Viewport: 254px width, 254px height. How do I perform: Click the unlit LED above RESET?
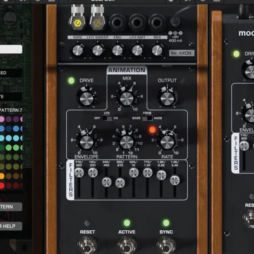(87, 223)
